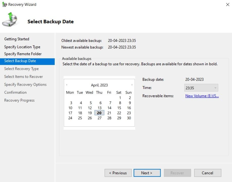
Task: Select Specify Location Type step
Action: (22, 47)
